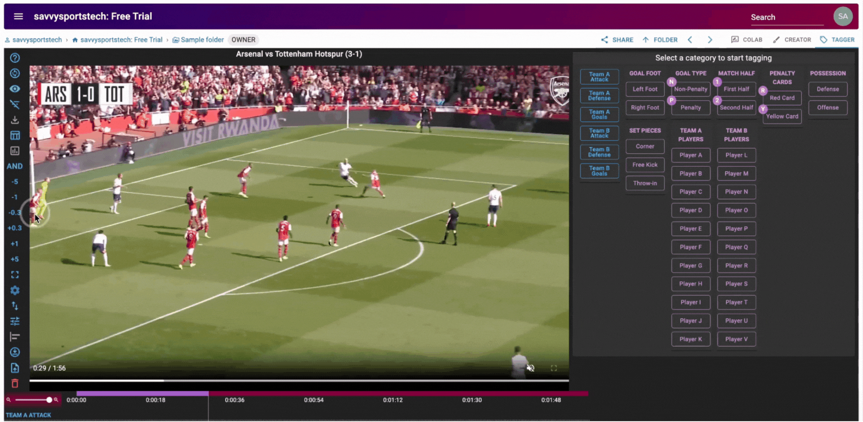
Task: Click the video player fullscreen icon
Action: [x=554, y=368]
